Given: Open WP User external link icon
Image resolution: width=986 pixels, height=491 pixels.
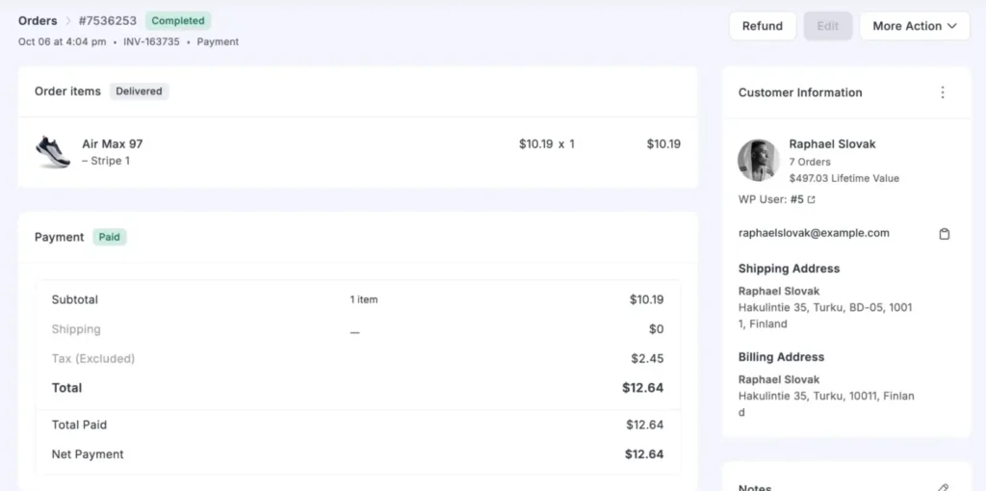Looking at the screenshot, I should 811,200.
